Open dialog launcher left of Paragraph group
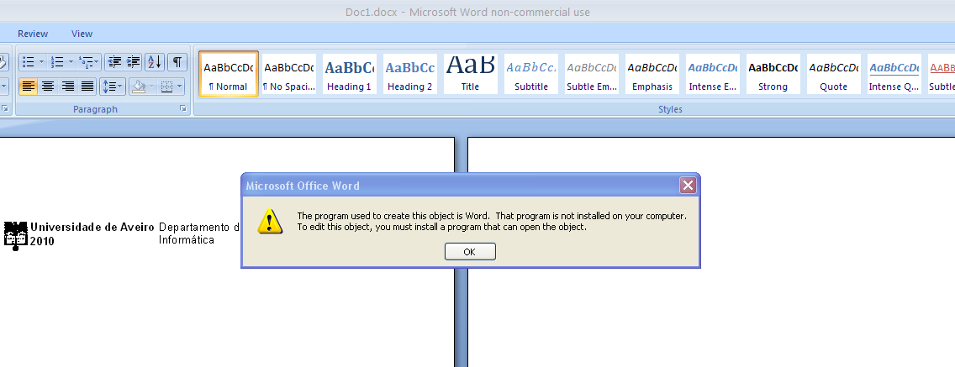Viewport: 955px width, 367px height. [5, 109]
